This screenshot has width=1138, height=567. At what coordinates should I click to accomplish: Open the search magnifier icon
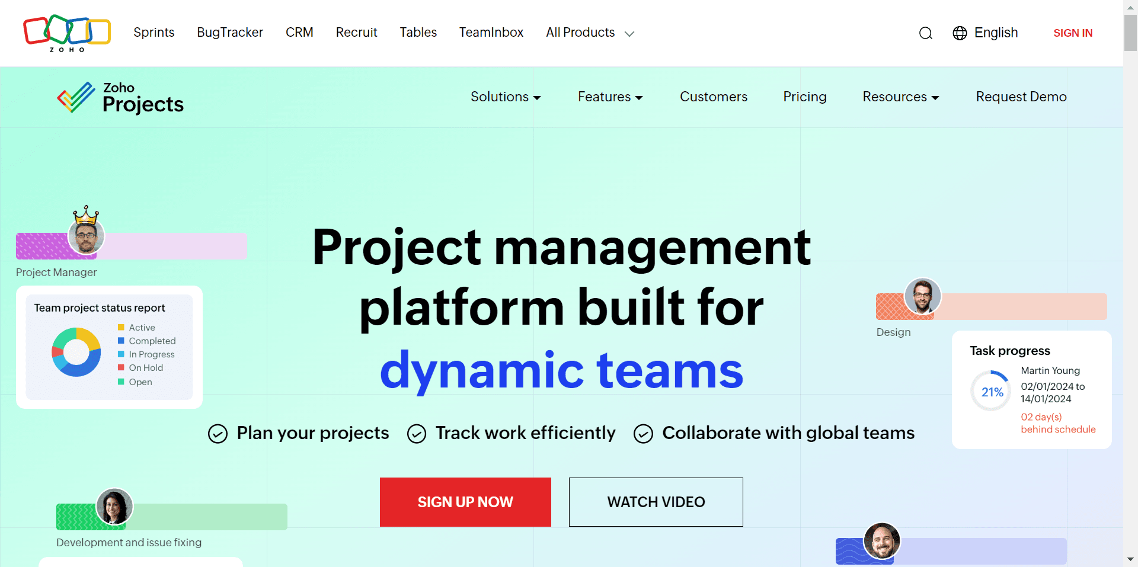[925, 33]
